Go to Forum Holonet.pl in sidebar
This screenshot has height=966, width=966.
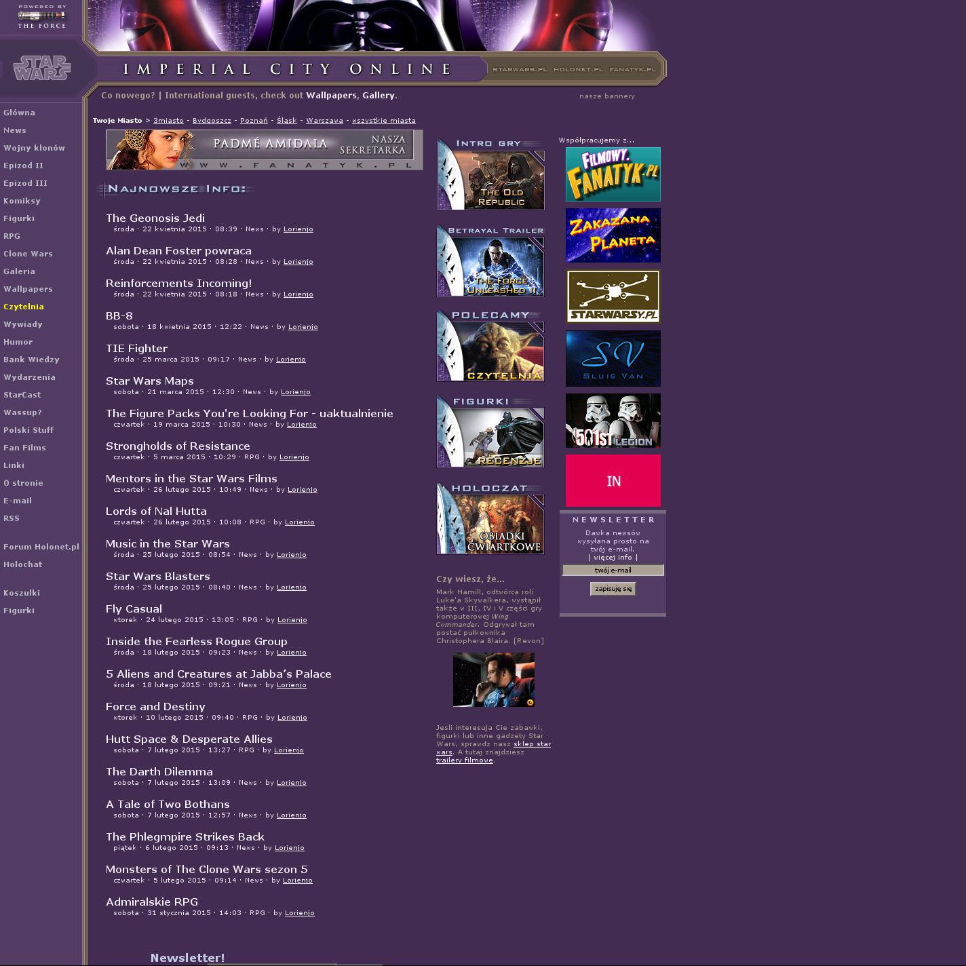[41, 547]
